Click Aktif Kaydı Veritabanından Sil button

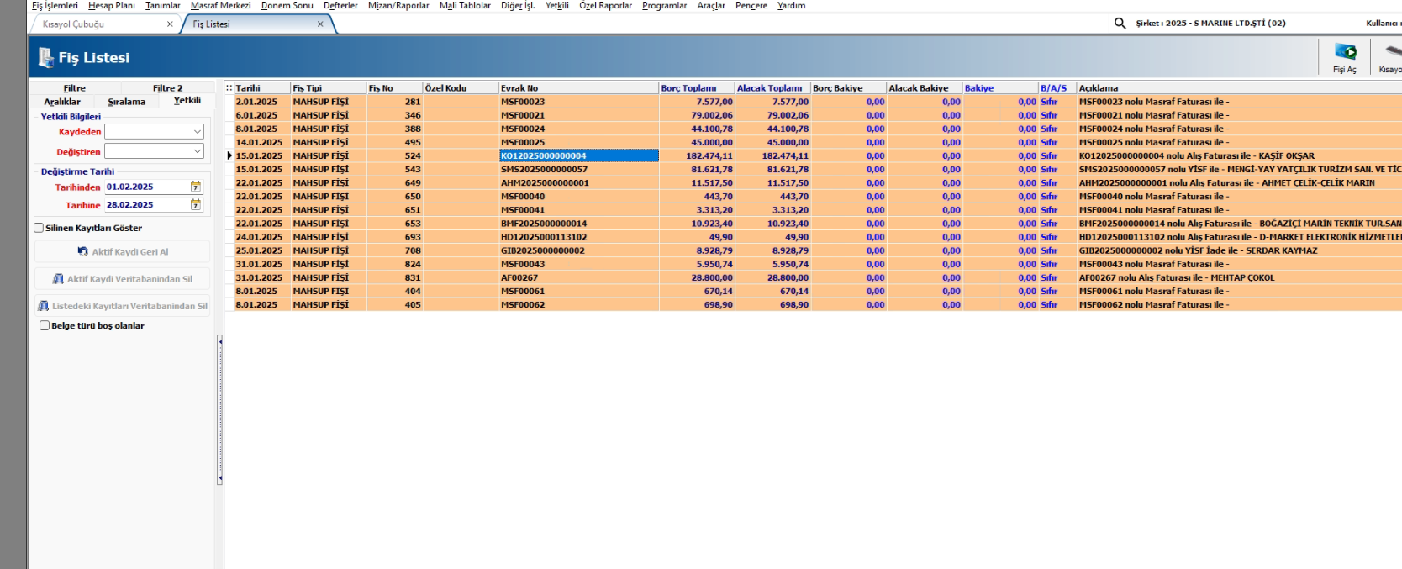[x=123, y=278]
